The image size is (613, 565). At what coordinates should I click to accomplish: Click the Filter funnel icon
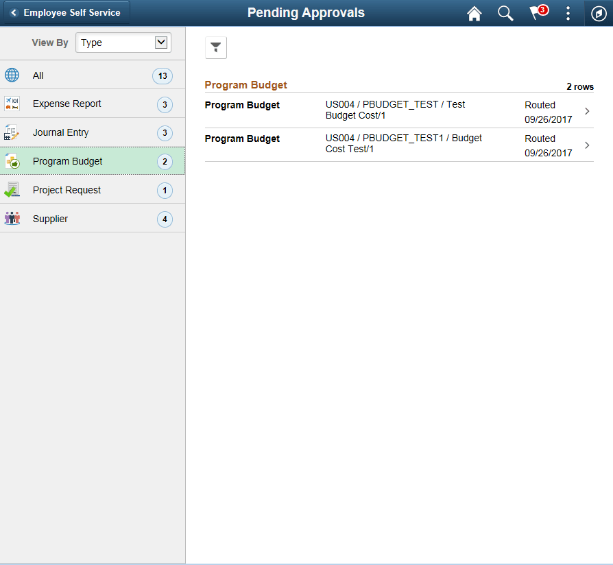[215, 47]
